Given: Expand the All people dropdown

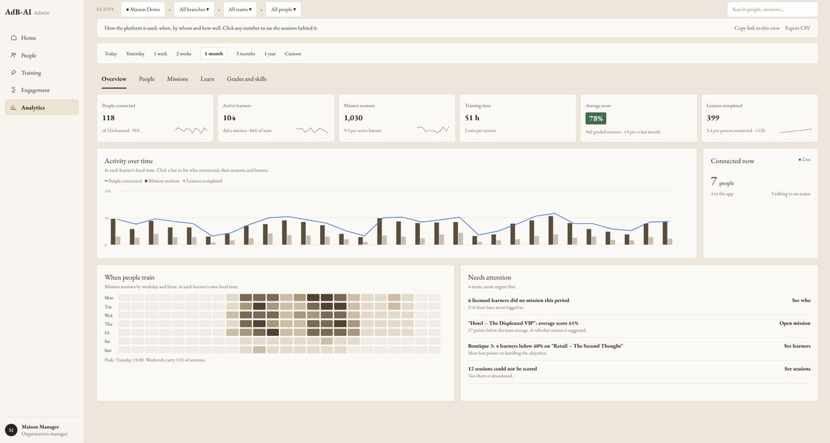Looking at the screenshot, I should coord(284,10).
